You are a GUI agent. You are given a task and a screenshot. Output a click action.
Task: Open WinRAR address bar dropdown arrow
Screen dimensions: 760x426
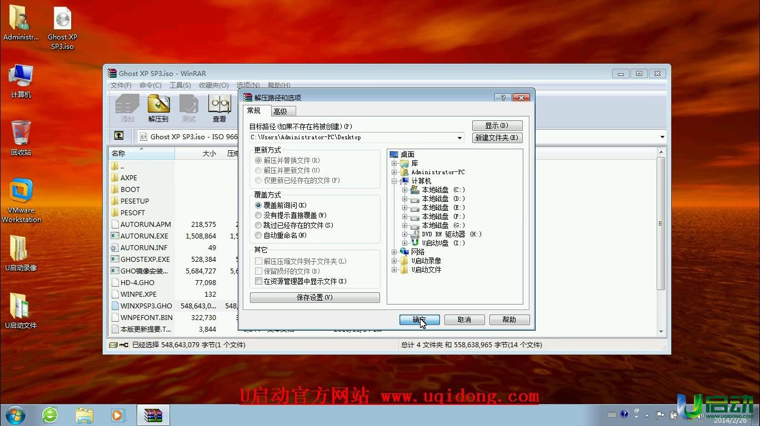pos(662,137)
